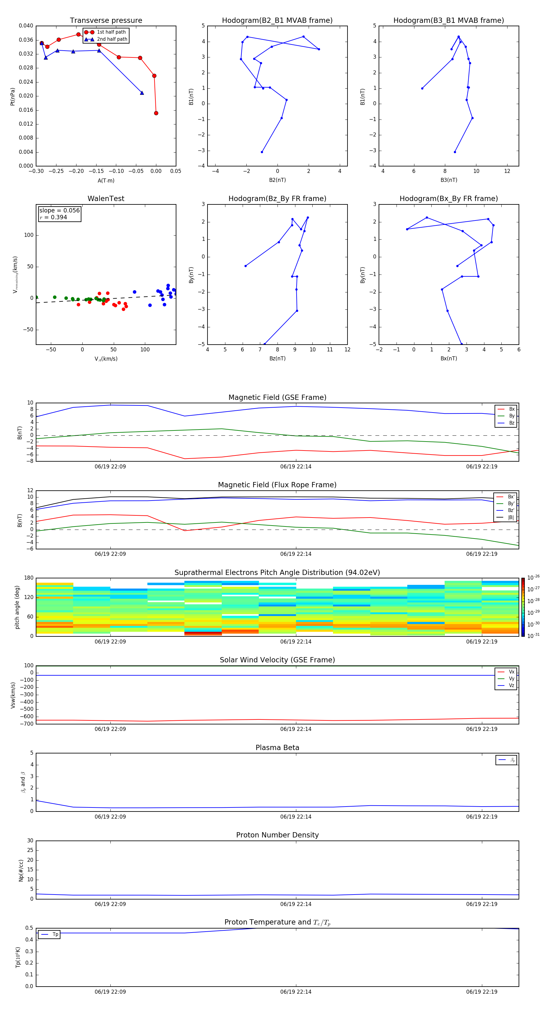Click '06/19 22:14' tick under Plasma Beta plot

coord(296,817)
